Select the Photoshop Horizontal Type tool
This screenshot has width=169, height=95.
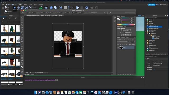click(22, 53)
